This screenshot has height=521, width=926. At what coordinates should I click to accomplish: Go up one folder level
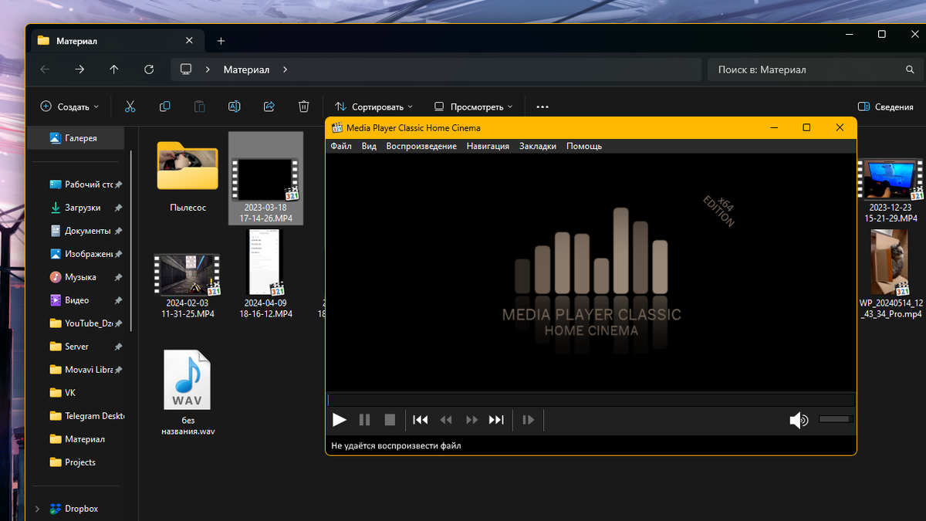click(114, 69)
